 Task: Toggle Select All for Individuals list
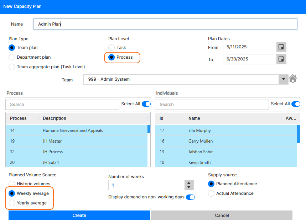click(x=296, y=104)
